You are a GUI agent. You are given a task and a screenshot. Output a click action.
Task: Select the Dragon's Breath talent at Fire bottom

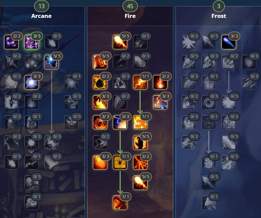(120, 202)
